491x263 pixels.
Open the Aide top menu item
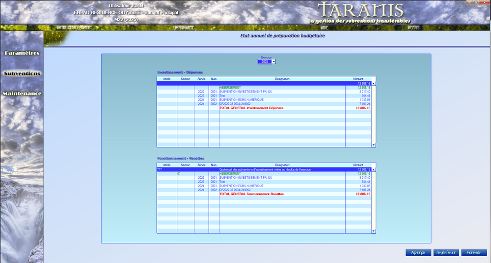pyautogui.click(x=324, y=28)
